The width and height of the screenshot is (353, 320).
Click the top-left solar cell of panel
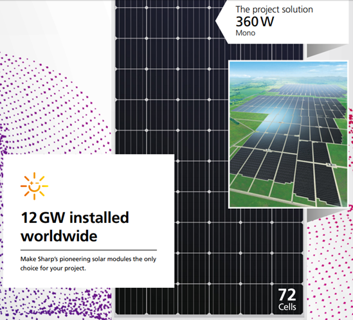click(x=131, y=22)
